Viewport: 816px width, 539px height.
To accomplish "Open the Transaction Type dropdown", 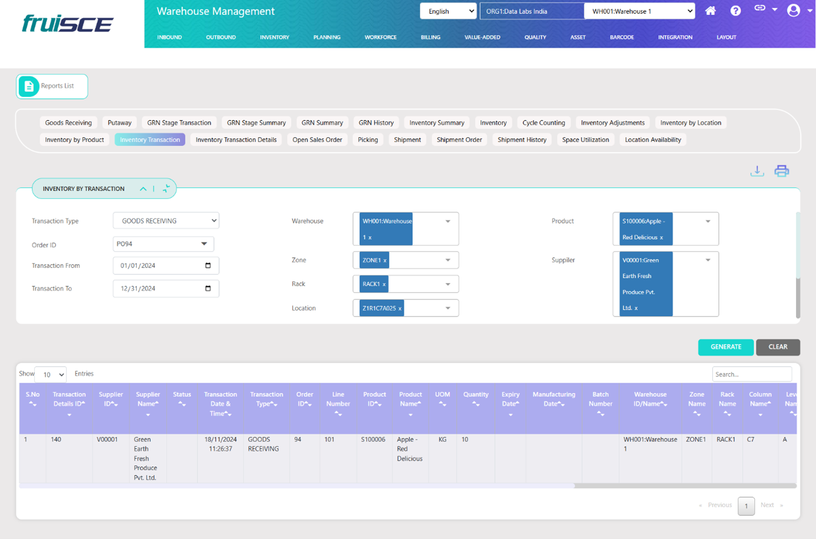I will tap(165, 221).
